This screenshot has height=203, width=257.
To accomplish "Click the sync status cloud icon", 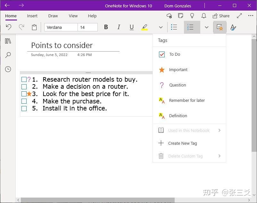I will pyautogui.click(x=169, y=15).
